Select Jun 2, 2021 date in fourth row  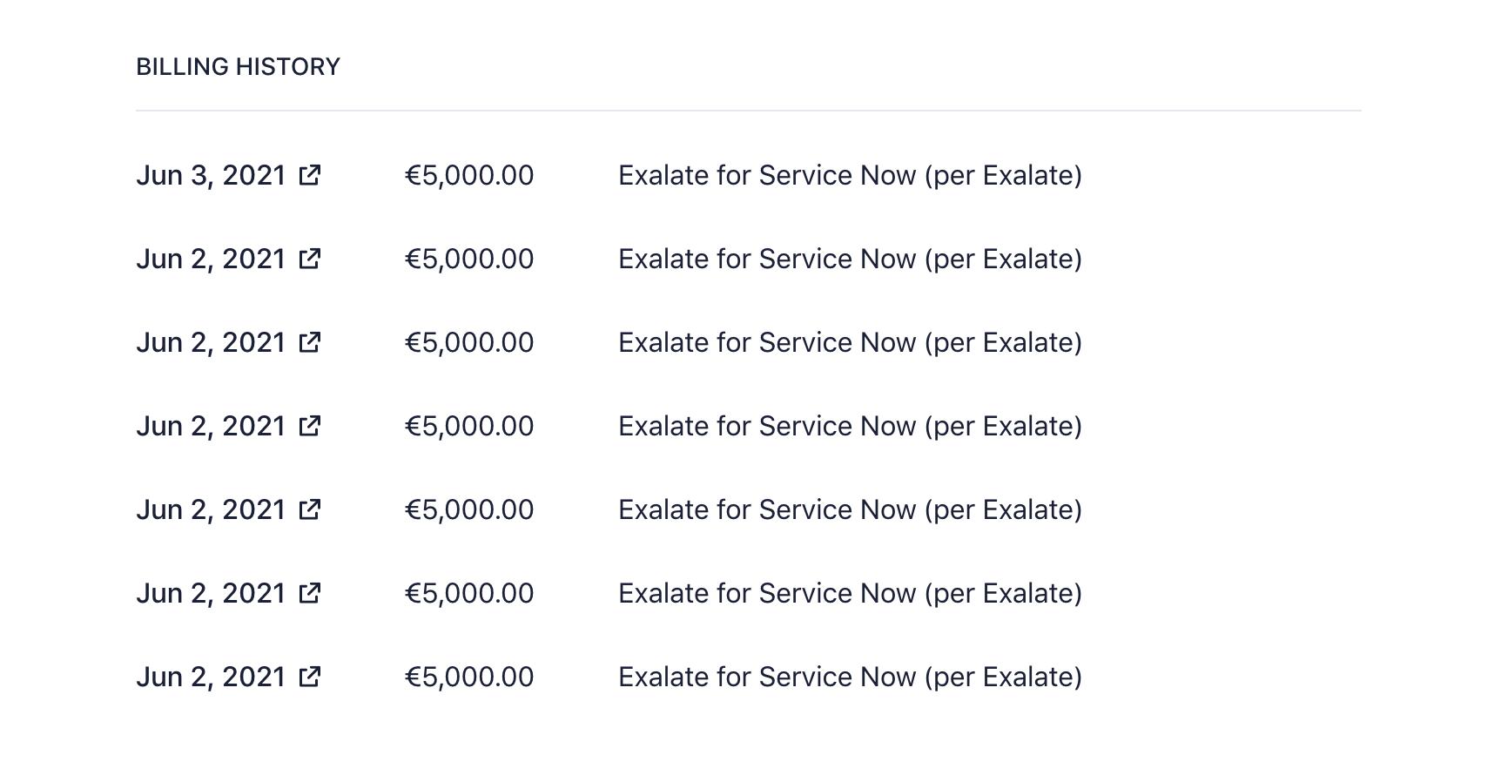211,426
